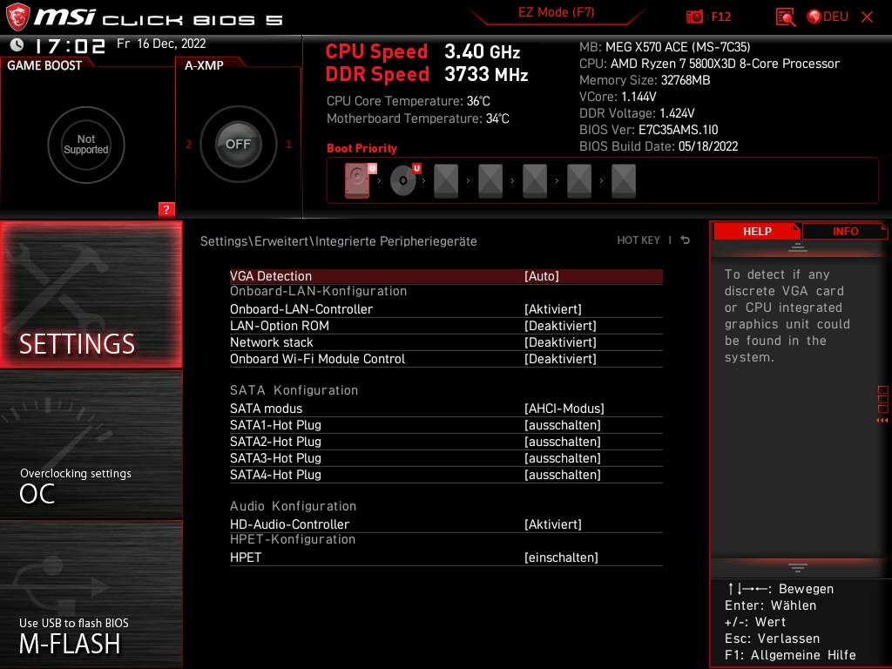892x669 pixels.
Task: Click the CPU Speed 3.40 GHz readout
Action: (422, 51)
